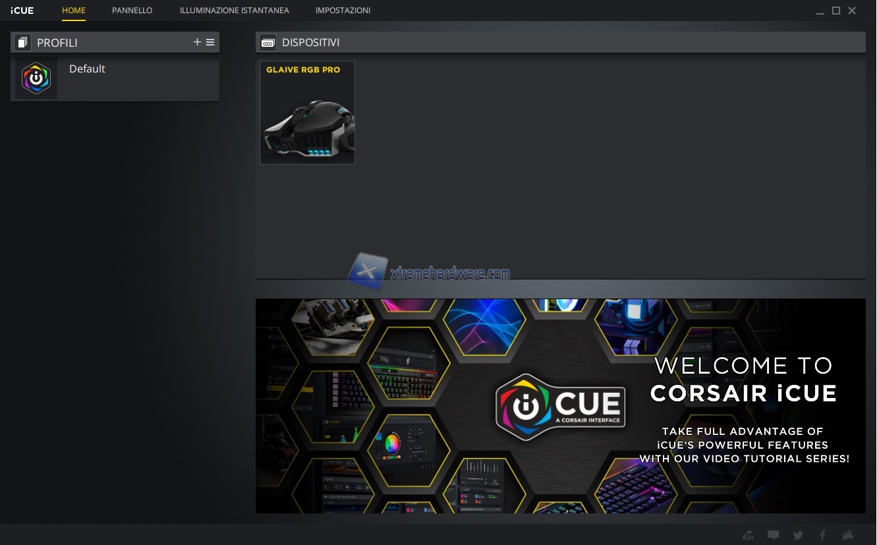Image resolution: width=877 pixels, height=545 pixels.
Task: Click the Corsair sails logo icon
Action: (849, 535)
